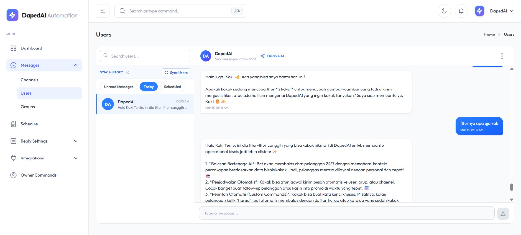Click the Sync History info icon
Viewport: 521px width, 235px height.
[127, 72]
